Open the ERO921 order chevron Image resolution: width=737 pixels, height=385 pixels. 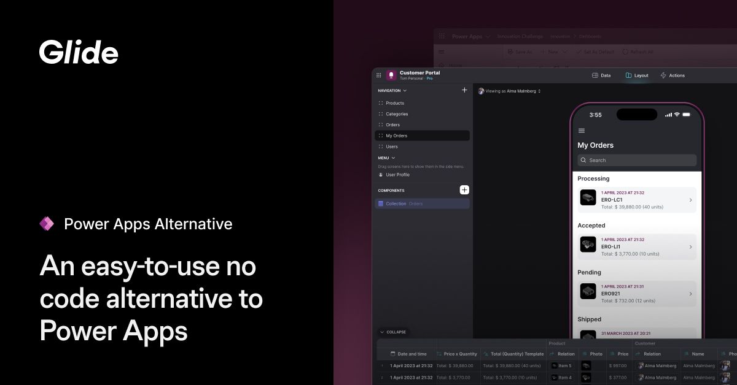(690, 294)
